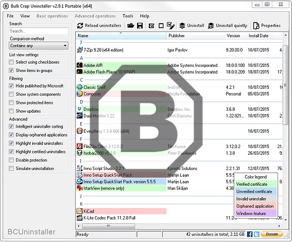Toggle Hide published by Microsoft

[11, 86]
